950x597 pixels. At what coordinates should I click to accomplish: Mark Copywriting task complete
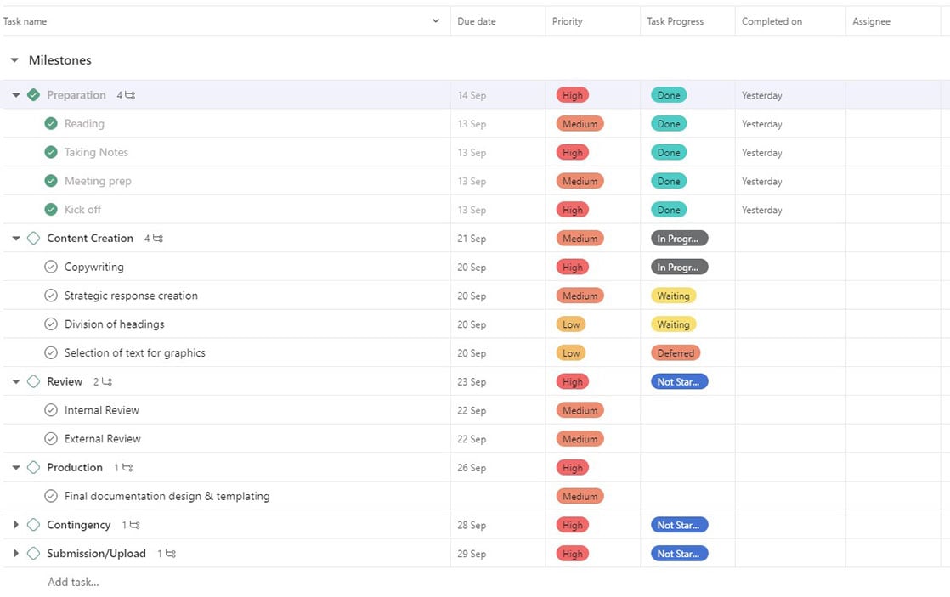[51, 267]
